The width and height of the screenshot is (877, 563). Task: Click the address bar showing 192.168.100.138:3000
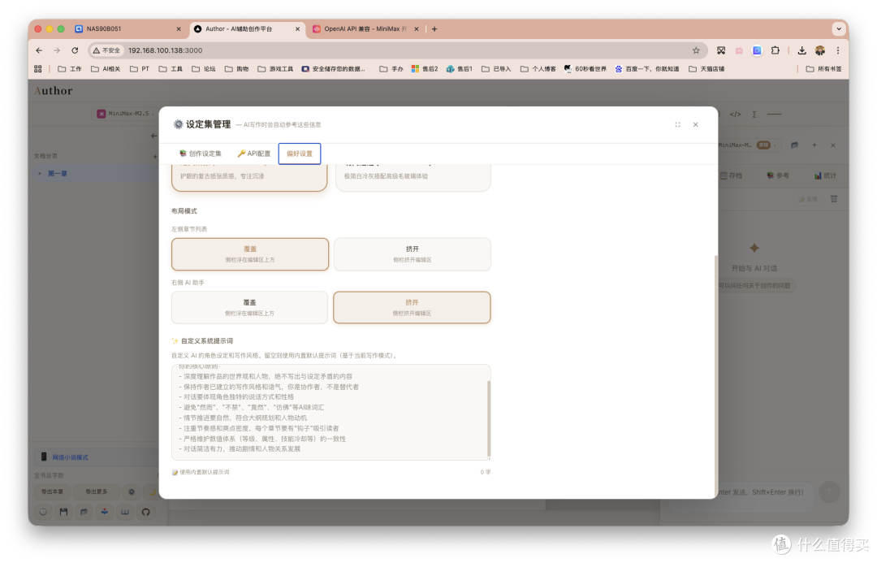397,50
